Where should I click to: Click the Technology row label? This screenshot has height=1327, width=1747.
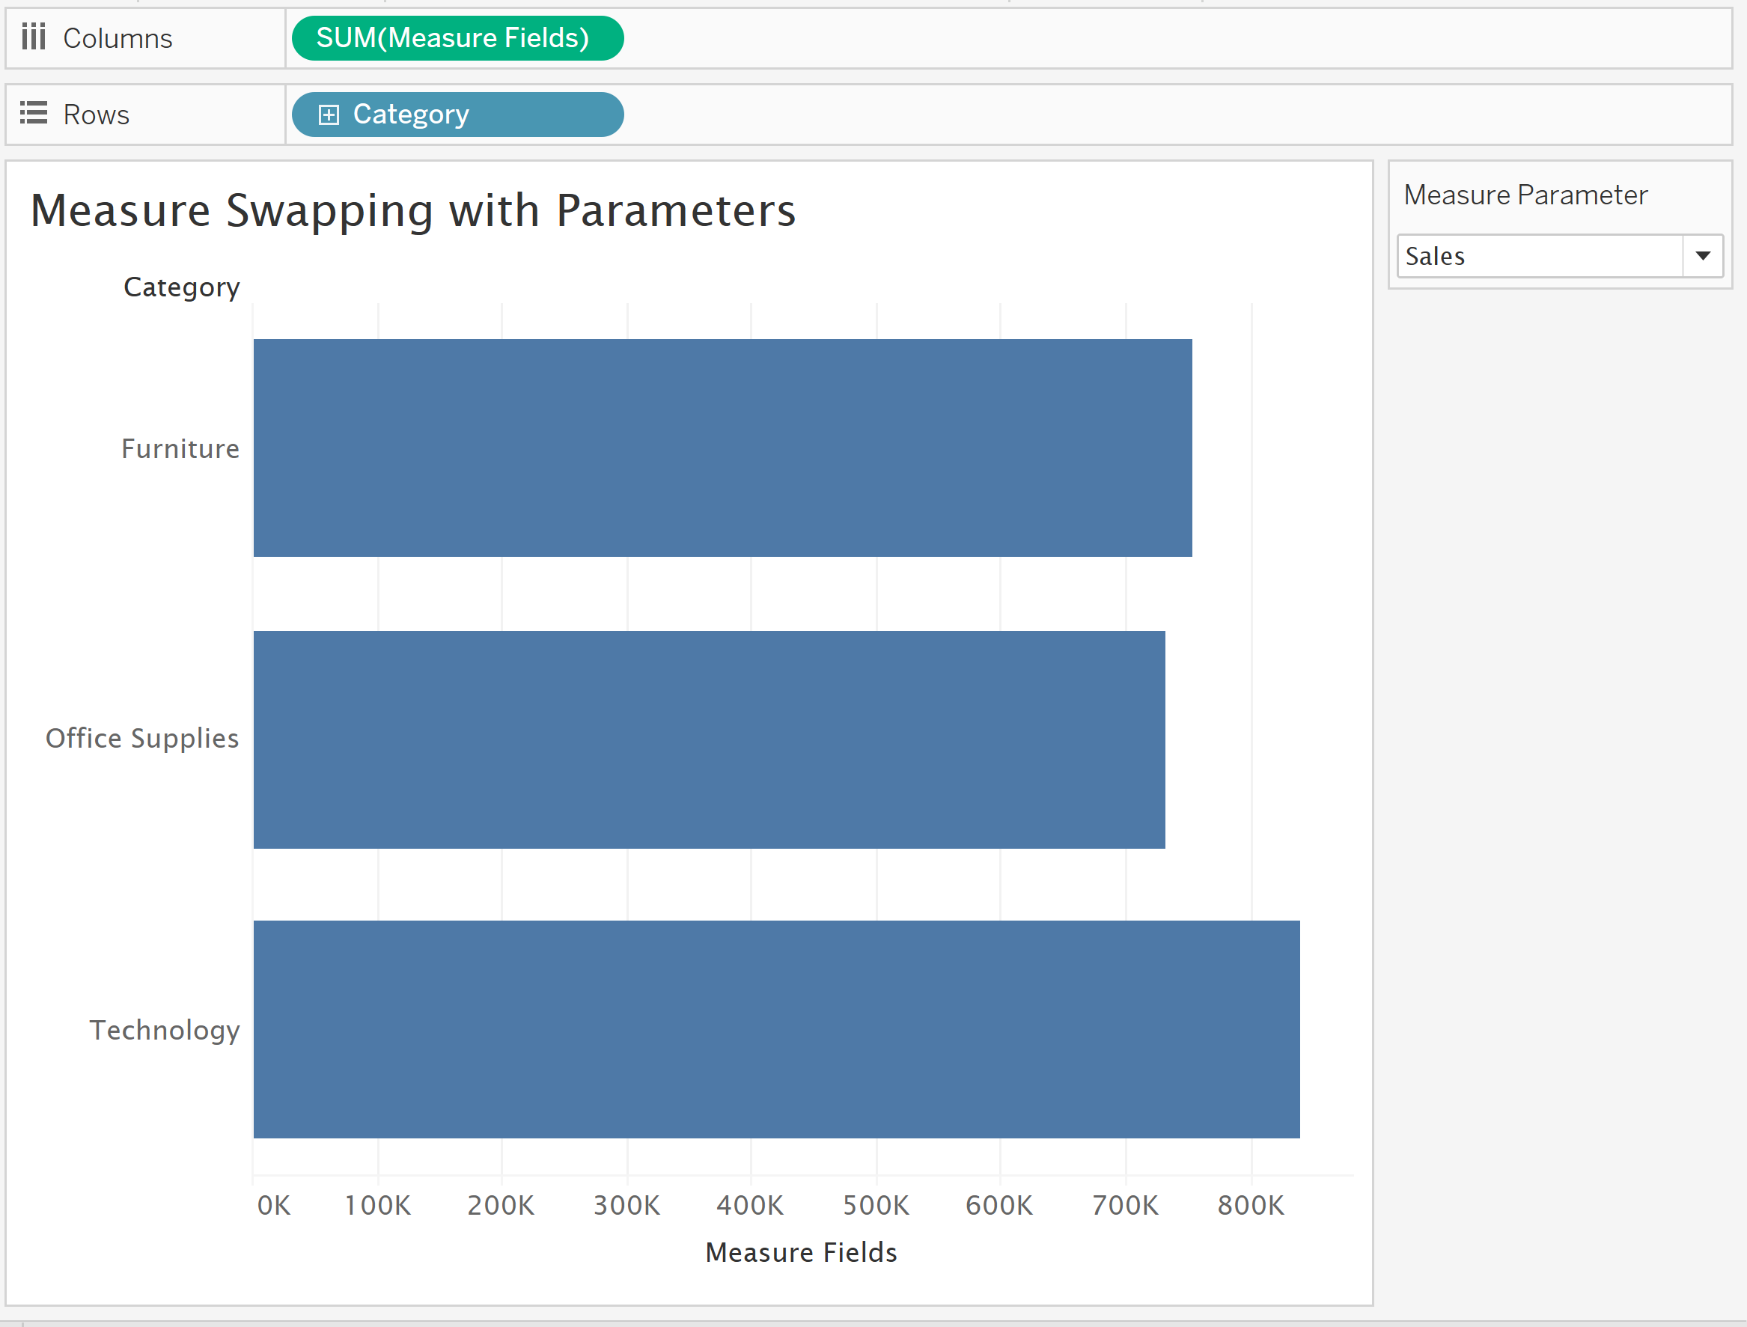pyautogui.click(x=164, y=1030)
